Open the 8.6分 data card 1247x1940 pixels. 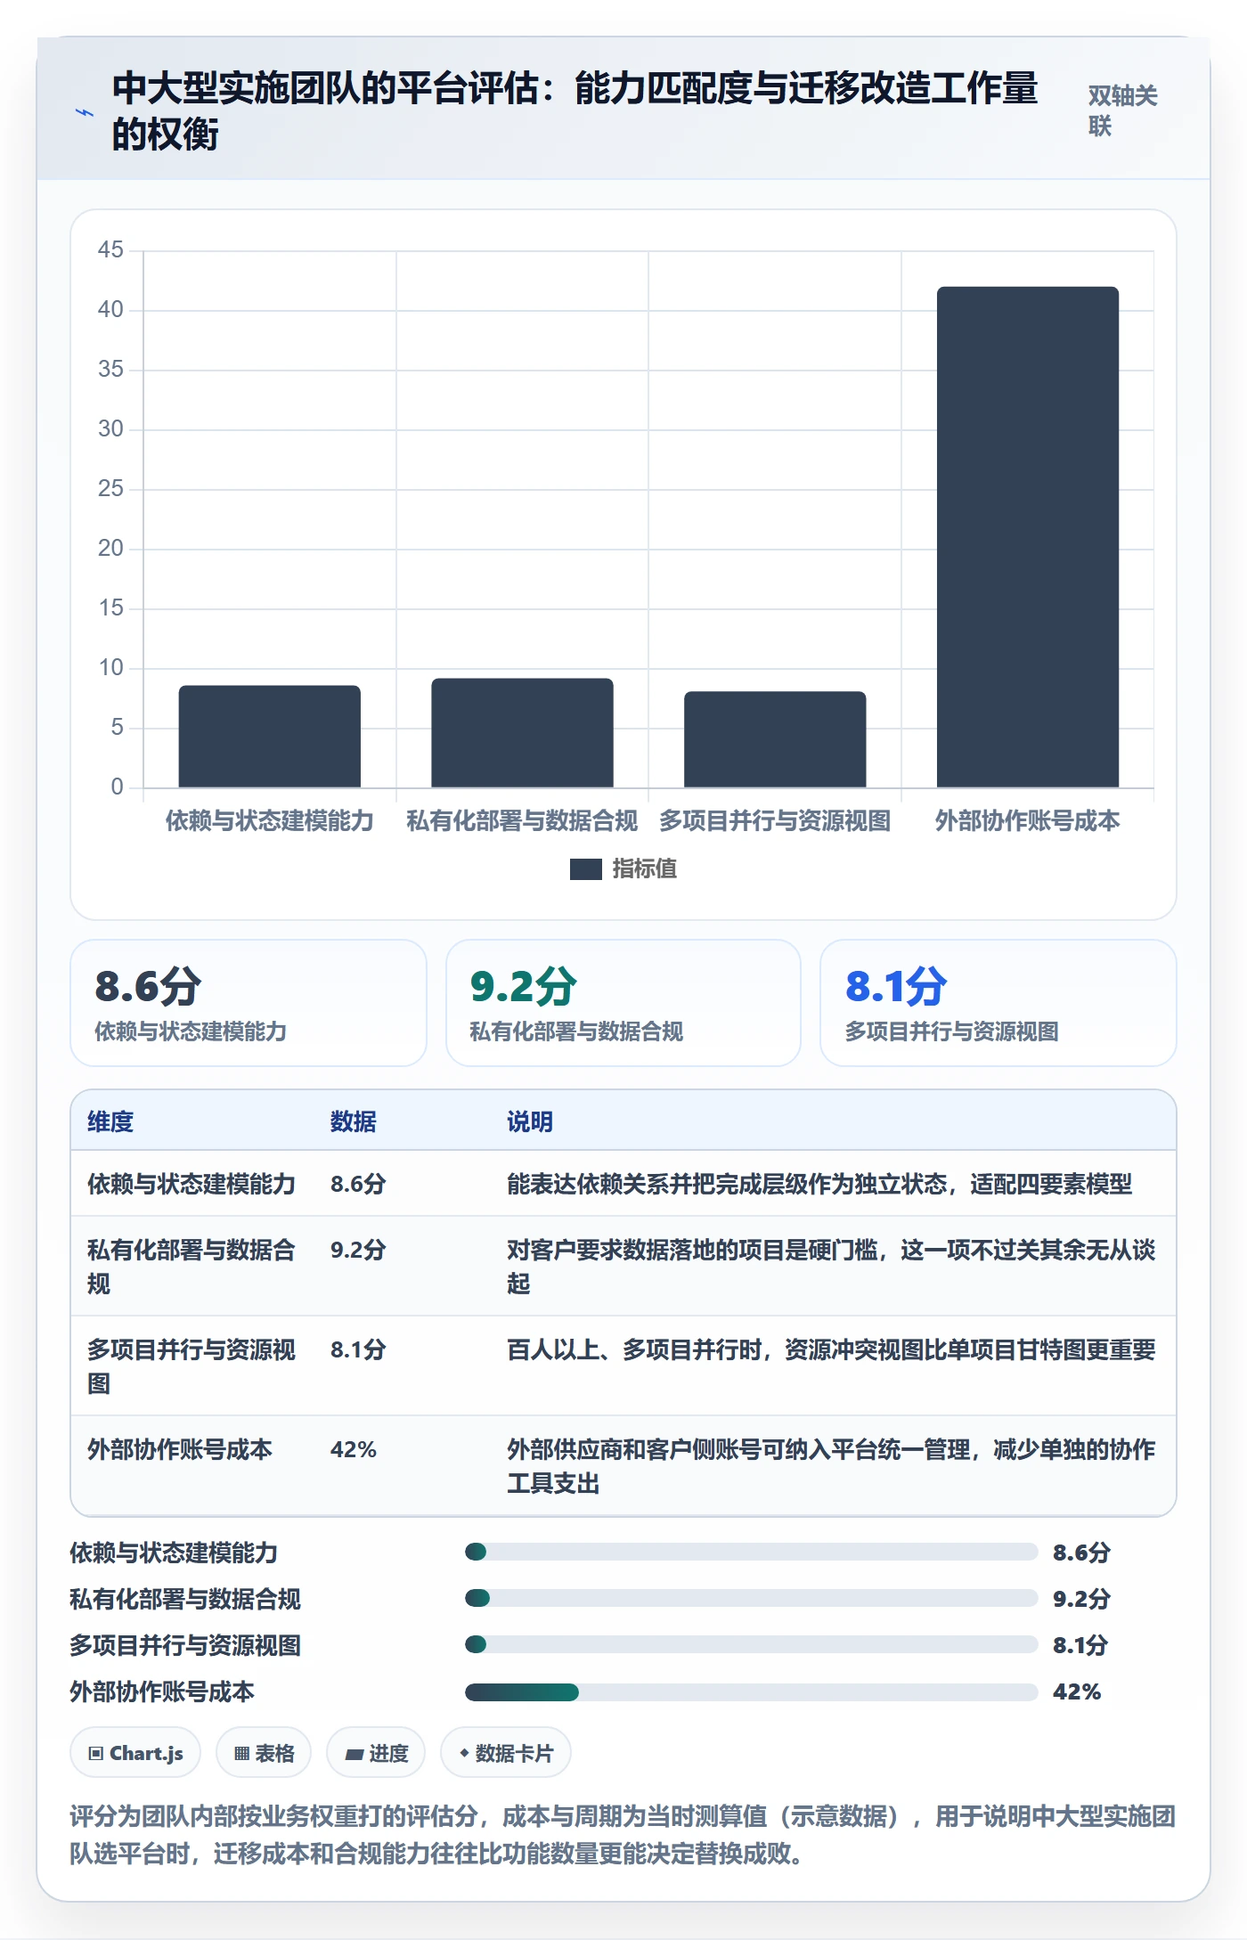coord(249,1003)
